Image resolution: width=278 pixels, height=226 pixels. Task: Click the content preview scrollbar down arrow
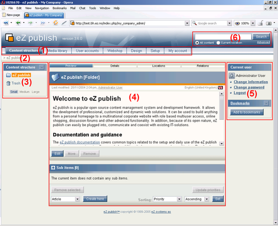(221, 144)
